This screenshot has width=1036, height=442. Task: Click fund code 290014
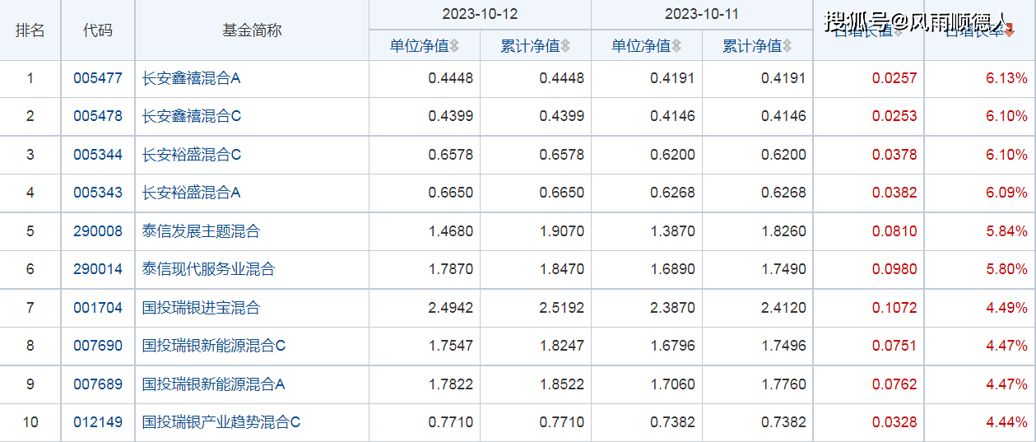click(97, 269)
